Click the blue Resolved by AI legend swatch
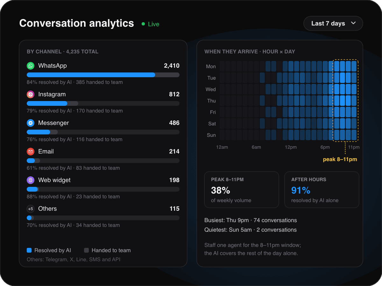The image size is (382, 286). [x=29, y=250]
